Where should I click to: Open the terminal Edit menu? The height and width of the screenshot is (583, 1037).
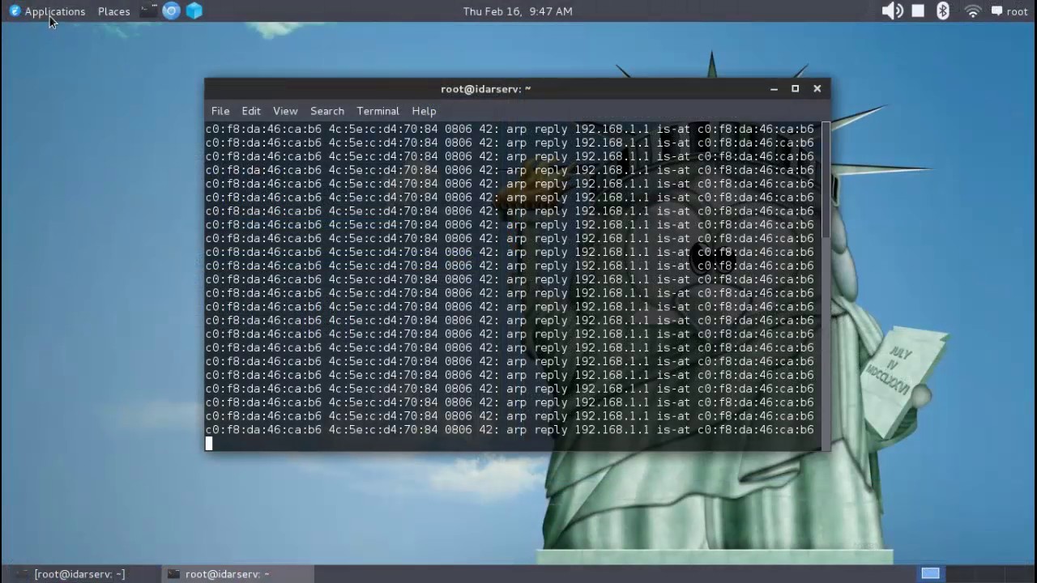251,111
